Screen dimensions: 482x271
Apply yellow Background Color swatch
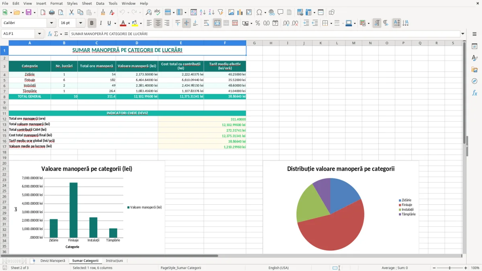(x=135, y=23)
